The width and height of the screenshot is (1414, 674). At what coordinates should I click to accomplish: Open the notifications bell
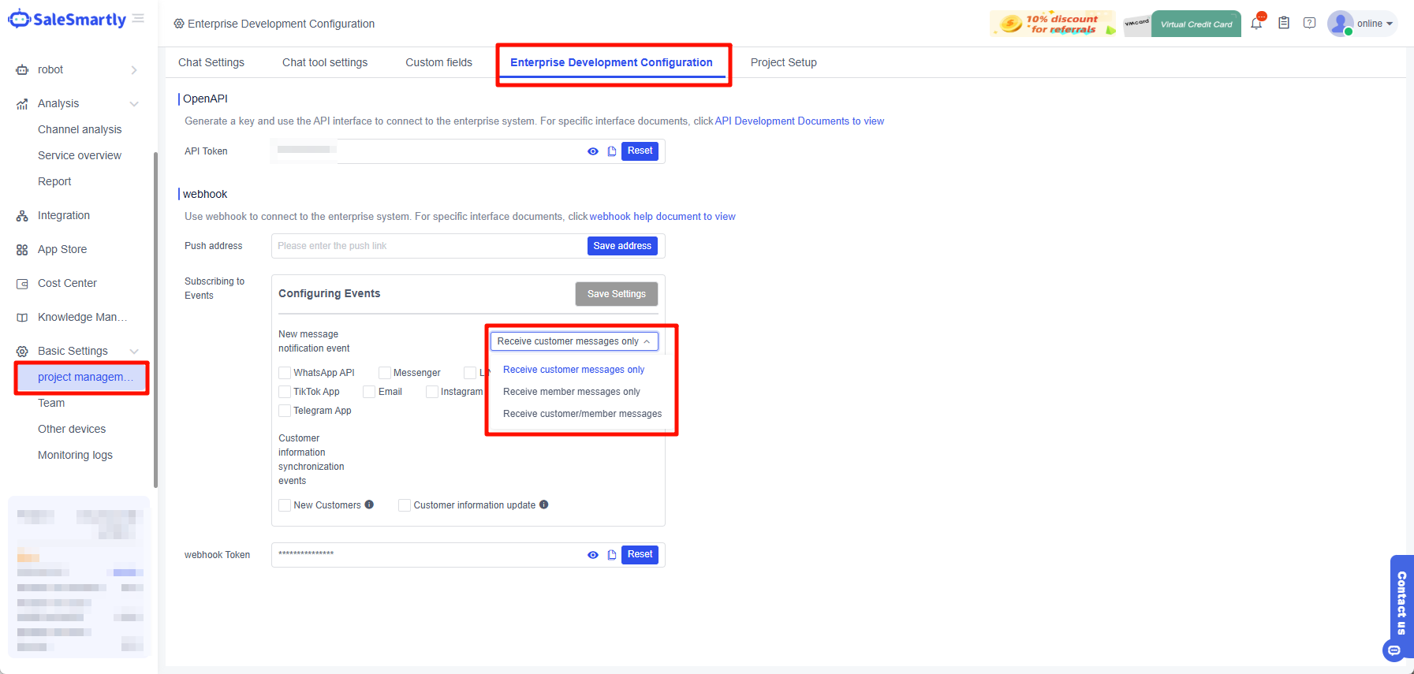pos(1256,24)
